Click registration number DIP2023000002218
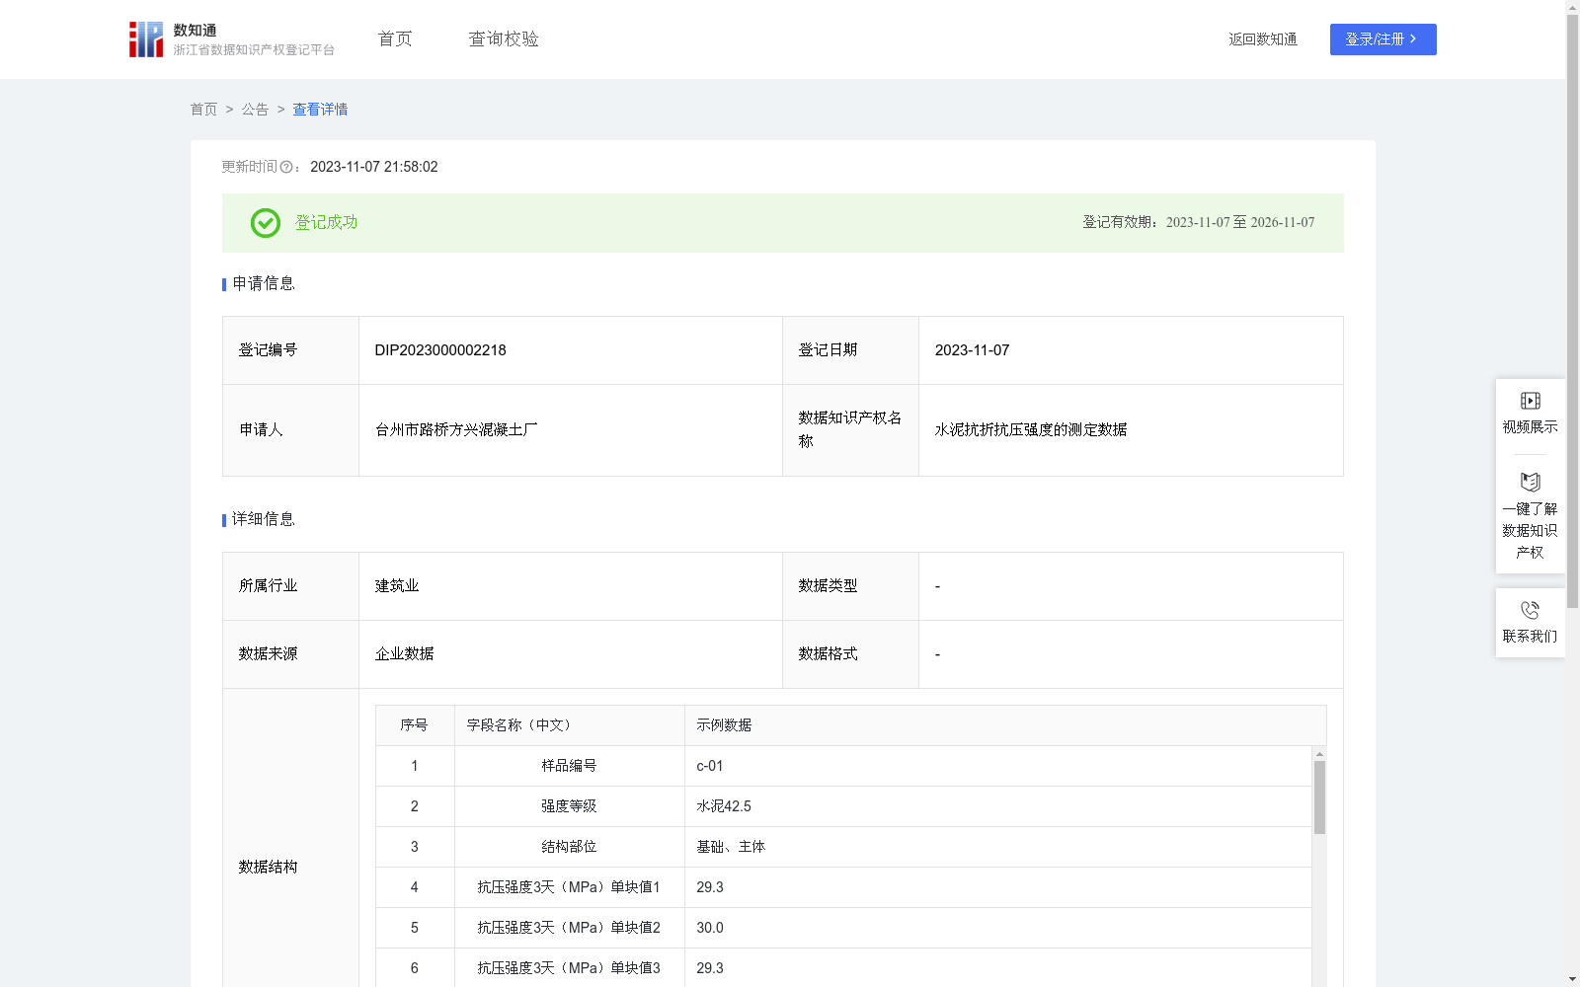This screenshot has height=987, width=1580. coord(440,350)
